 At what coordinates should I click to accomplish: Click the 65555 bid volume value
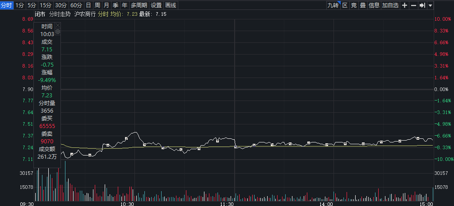tap(47, 126)
